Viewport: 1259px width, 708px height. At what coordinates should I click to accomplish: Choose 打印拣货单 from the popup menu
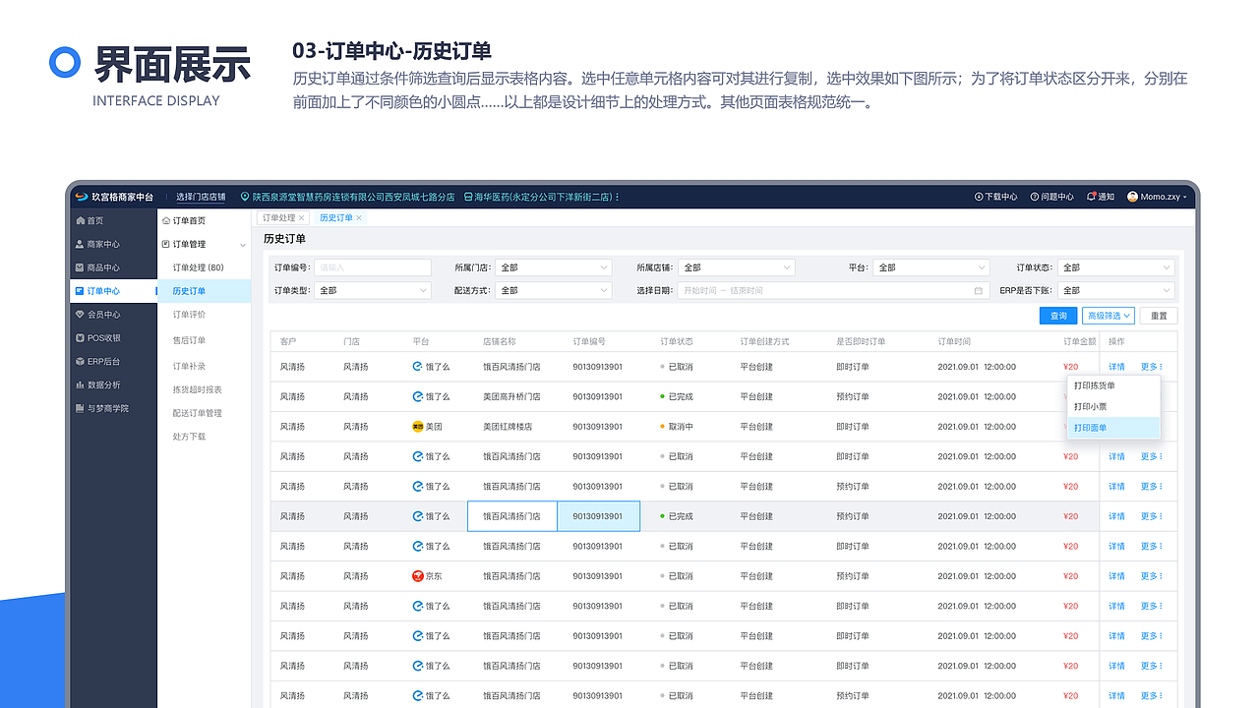point(1113,385)
